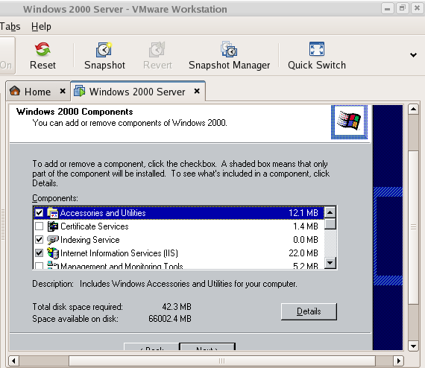Activate Quick Switch mode
This screenshot has height=368, width=425.
tap(317, 56)
